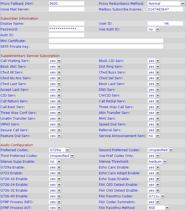Open the Second Preferred Codec dropdown
Viewport: 186px width, 211px height.
coord(160,150)
